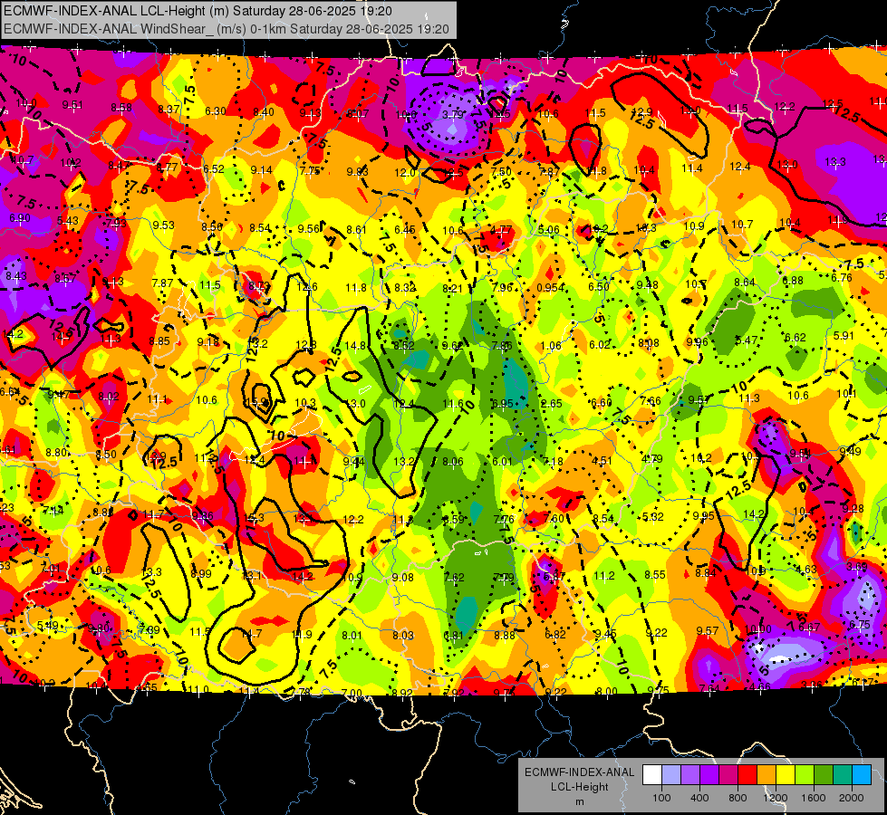The height and width of the screenshot is (815, 887).
Task: Click the wind shear value '1.06'
Action: coord(551,346)
